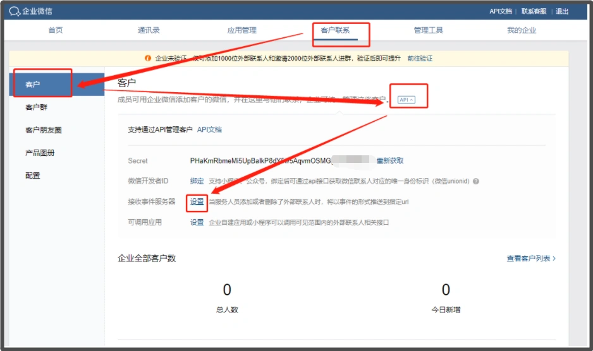Click the orange warning info icon

[148, 58]
